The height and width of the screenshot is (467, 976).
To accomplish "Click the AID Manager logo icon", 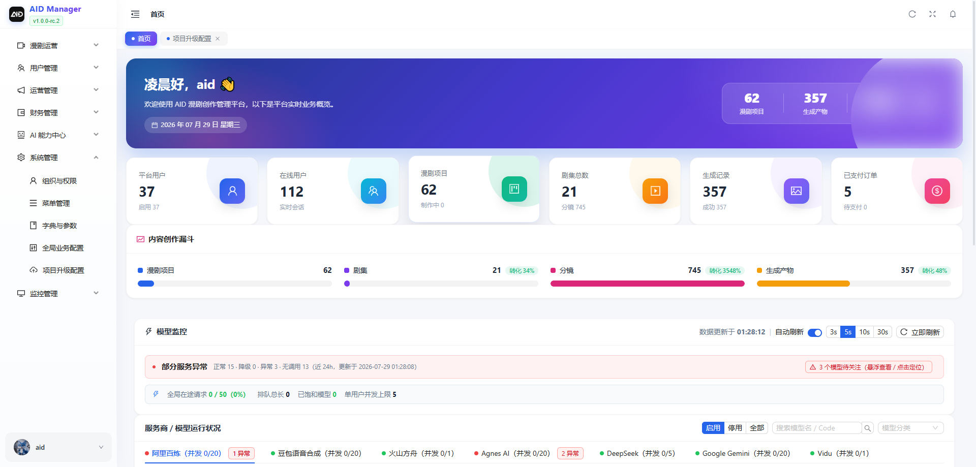I will point(17,14).
